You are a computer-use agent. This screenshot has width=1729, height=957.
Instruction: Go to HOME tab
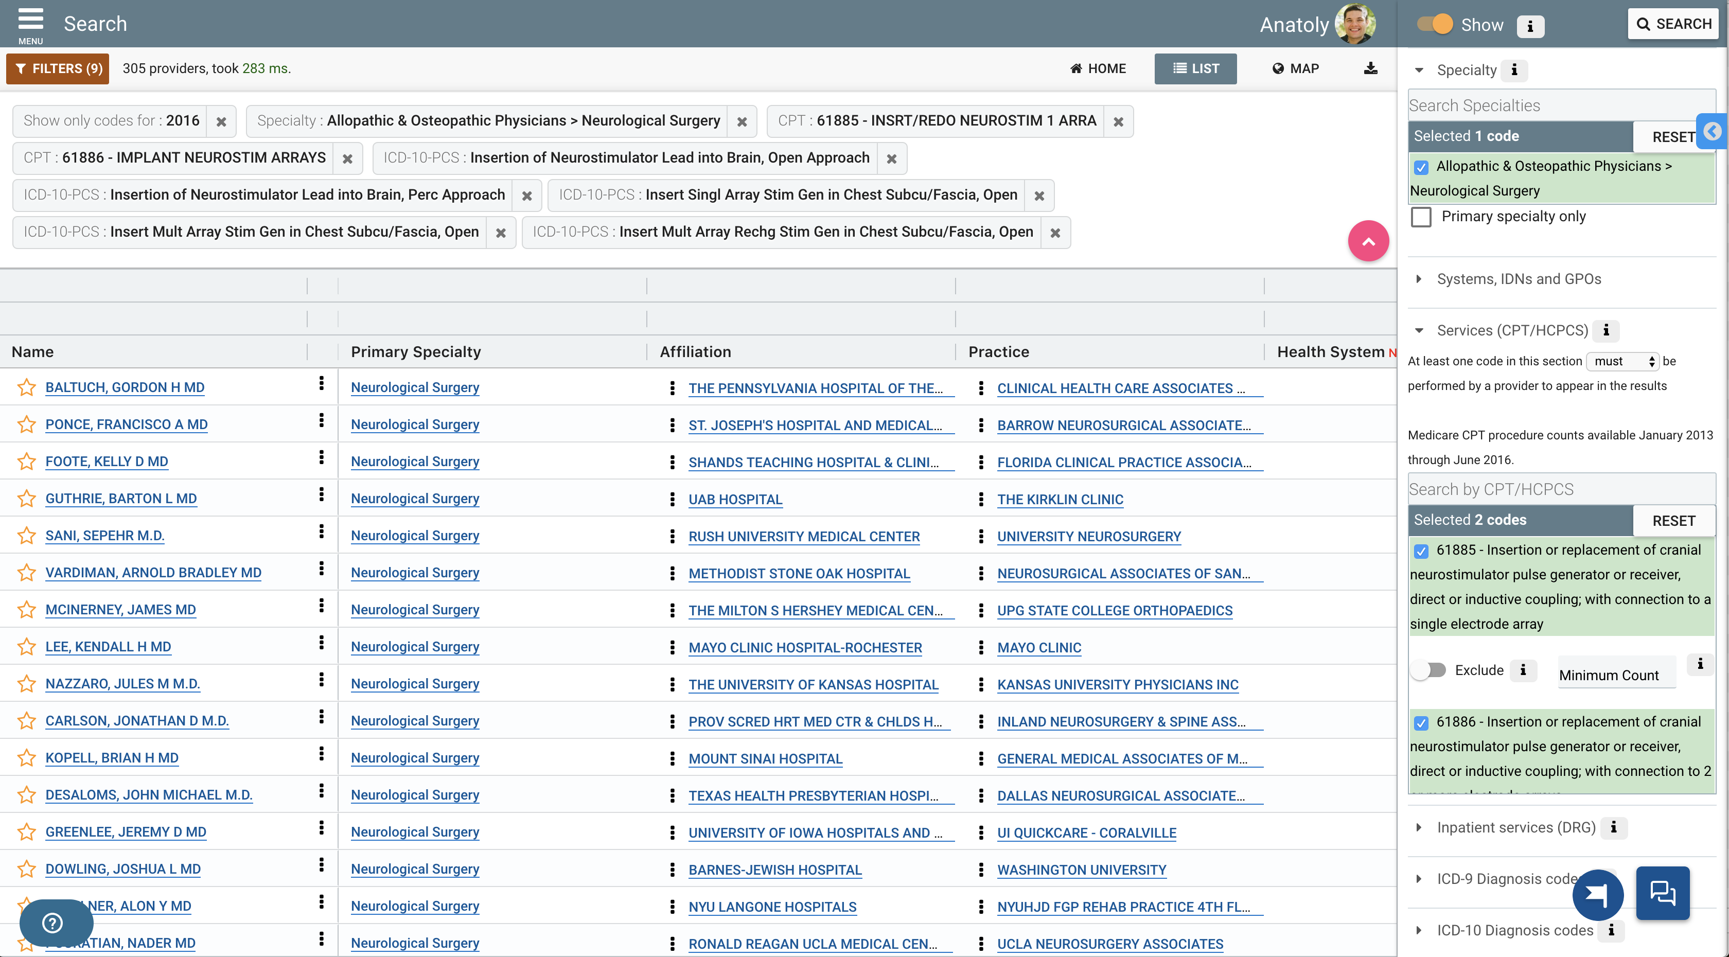pos(1098,68)
